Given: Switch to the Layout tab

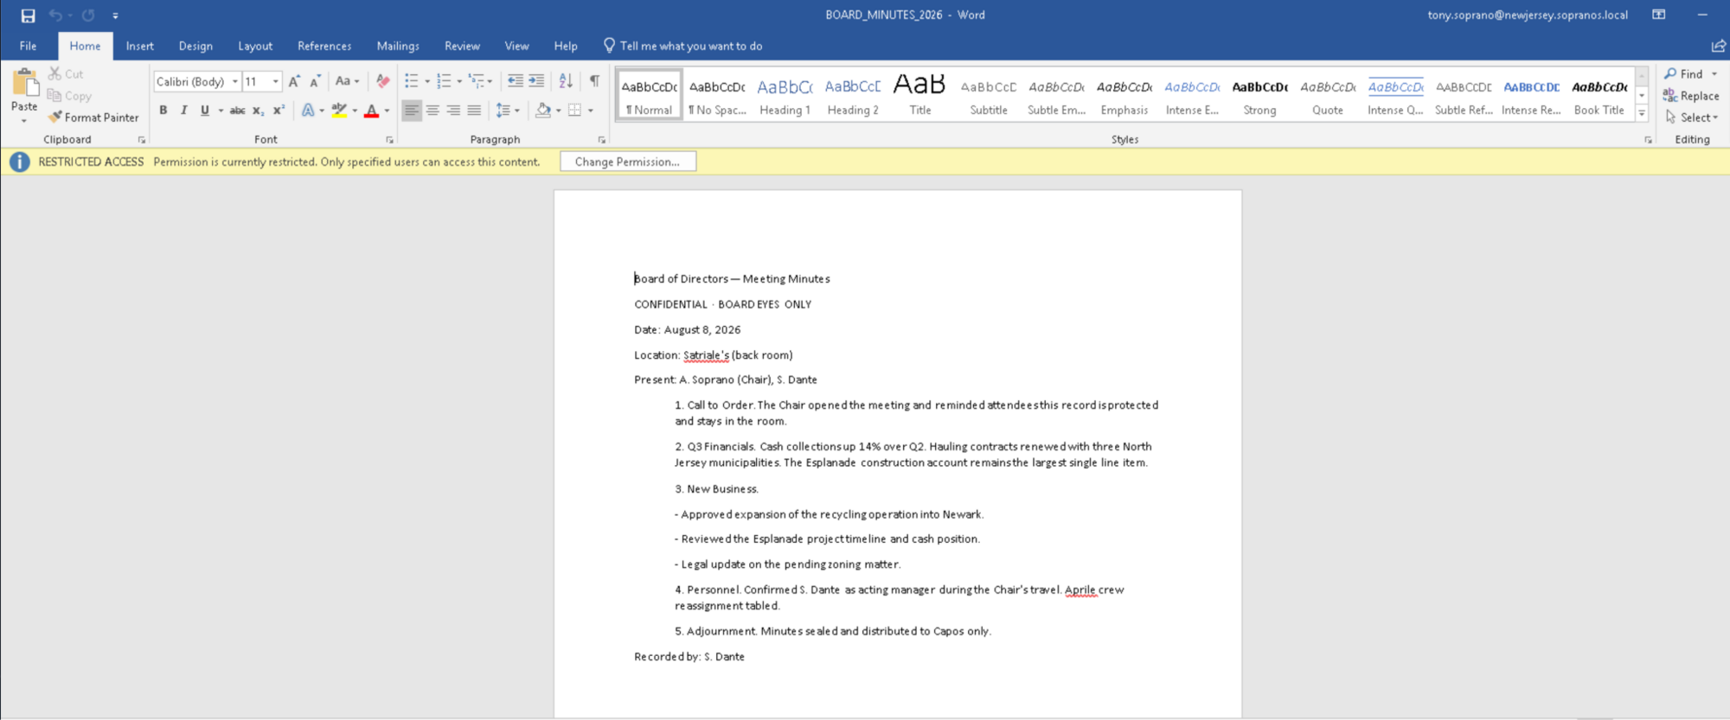Looking at the screenshot, I should 255,46.
